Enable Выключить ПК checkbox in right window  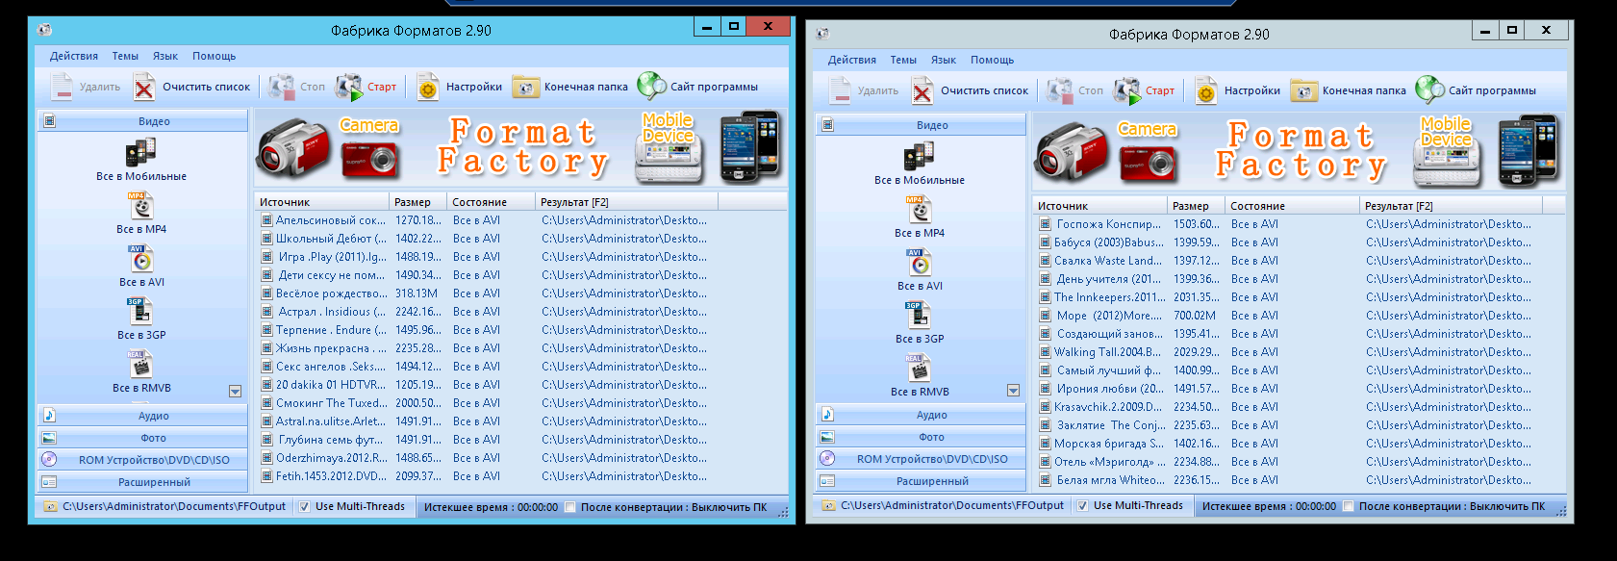[1348, 506]
